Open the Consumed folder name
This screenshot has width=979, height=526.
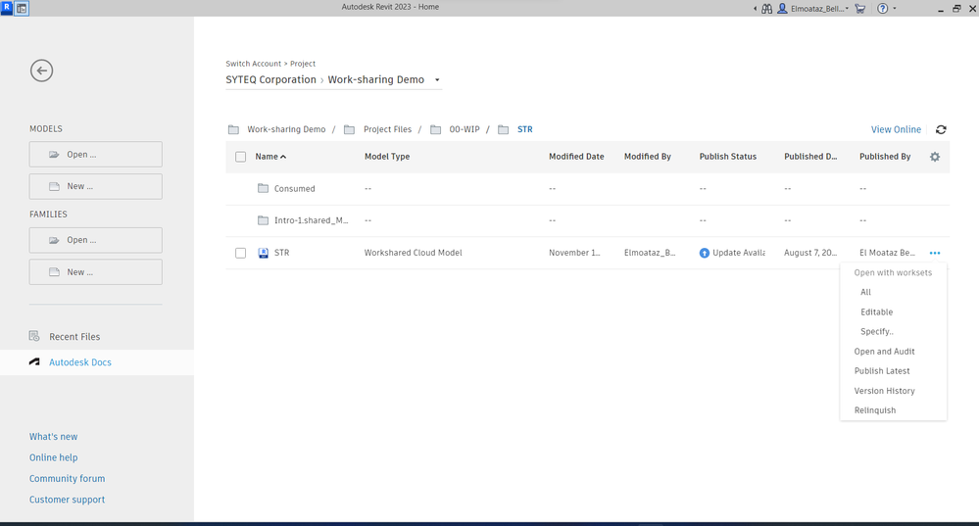click(x=294, y=188)
